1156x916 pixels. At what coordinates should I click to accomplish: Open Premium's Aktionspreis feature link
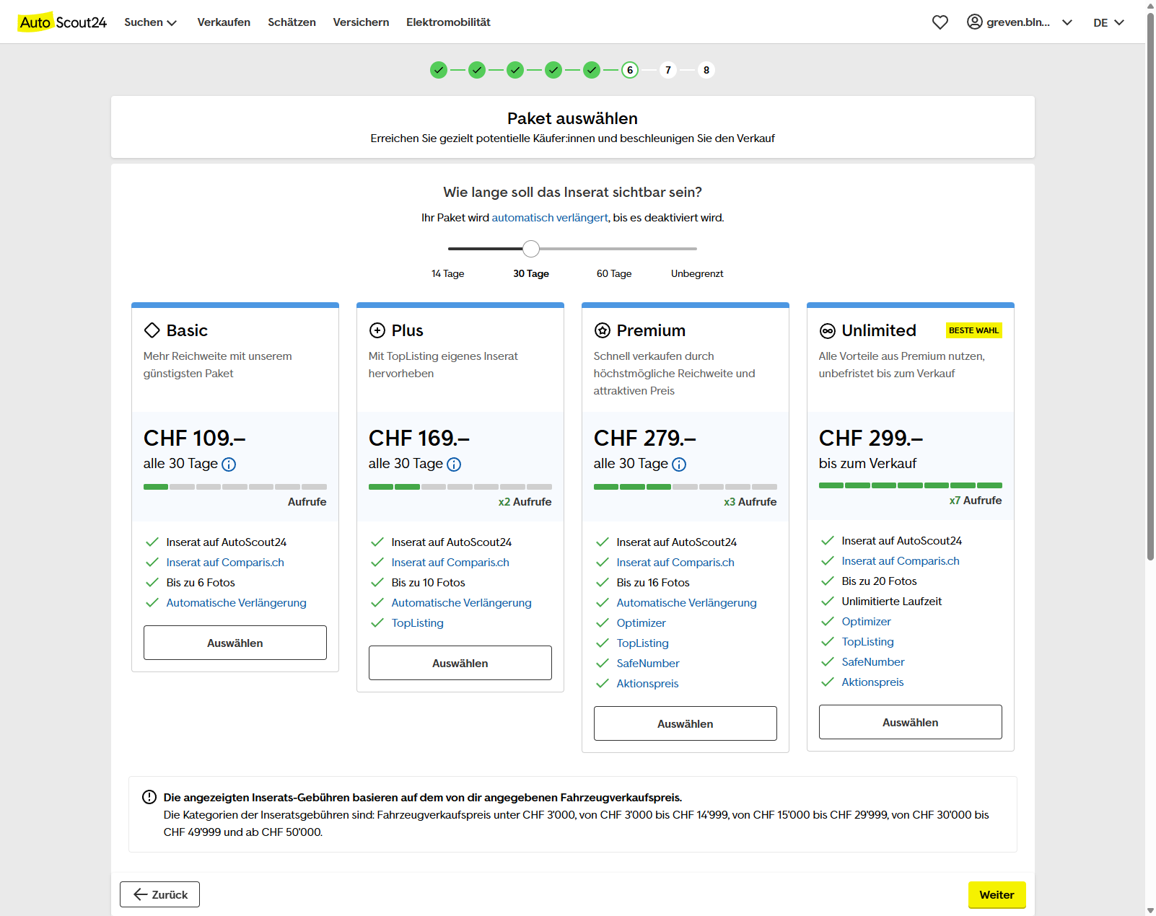tap(648, 684)
